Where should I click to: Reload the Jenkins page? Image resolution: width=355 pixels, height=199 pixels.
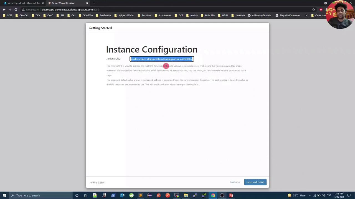[16, 10]
